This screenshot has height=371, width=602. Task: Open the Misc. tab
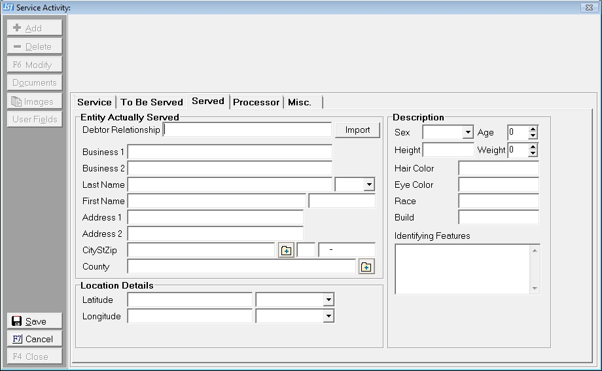click(x=300, y=102)
